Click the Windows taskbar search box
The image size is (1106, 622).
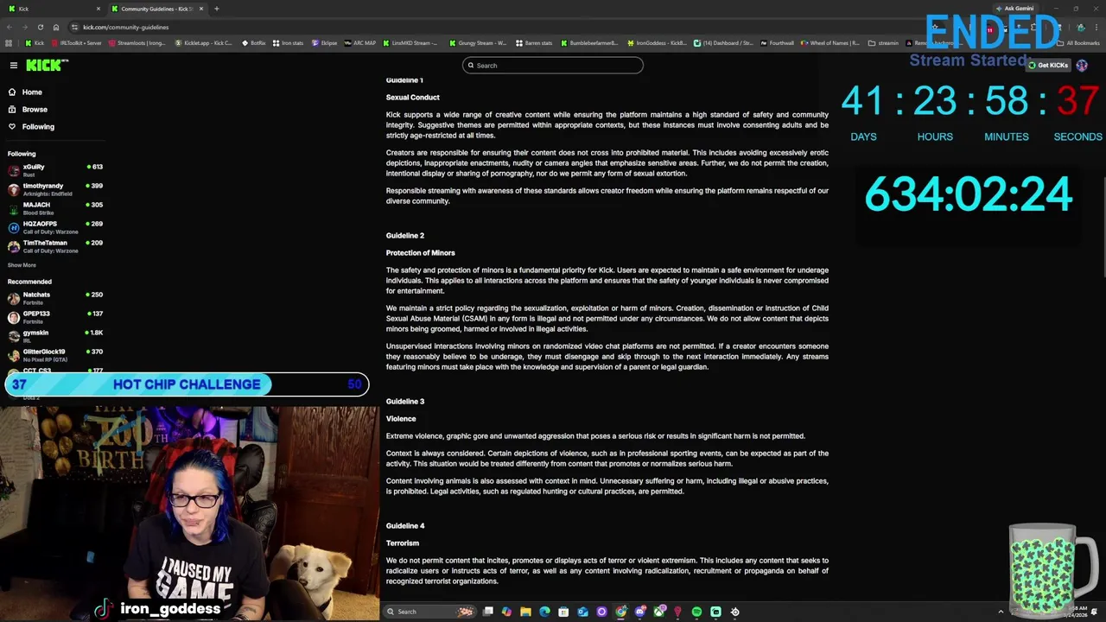429,612
